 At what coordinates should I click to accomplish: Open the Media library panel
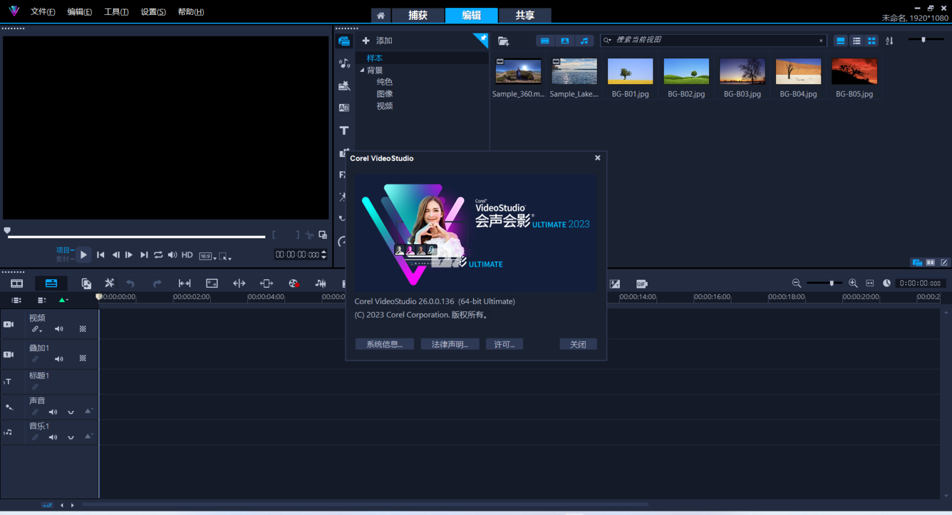click(345, 40)
